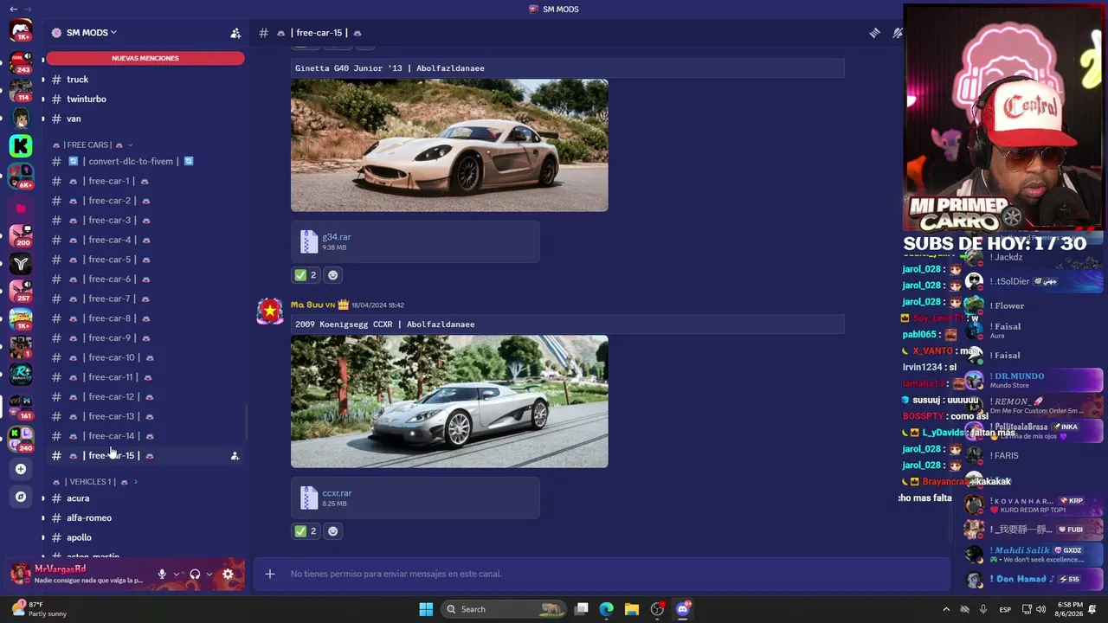Image resolution: width=1108 pixels, height=623 pixels.
Task: Open the free-car-14 channel
Action: point(145,436)
